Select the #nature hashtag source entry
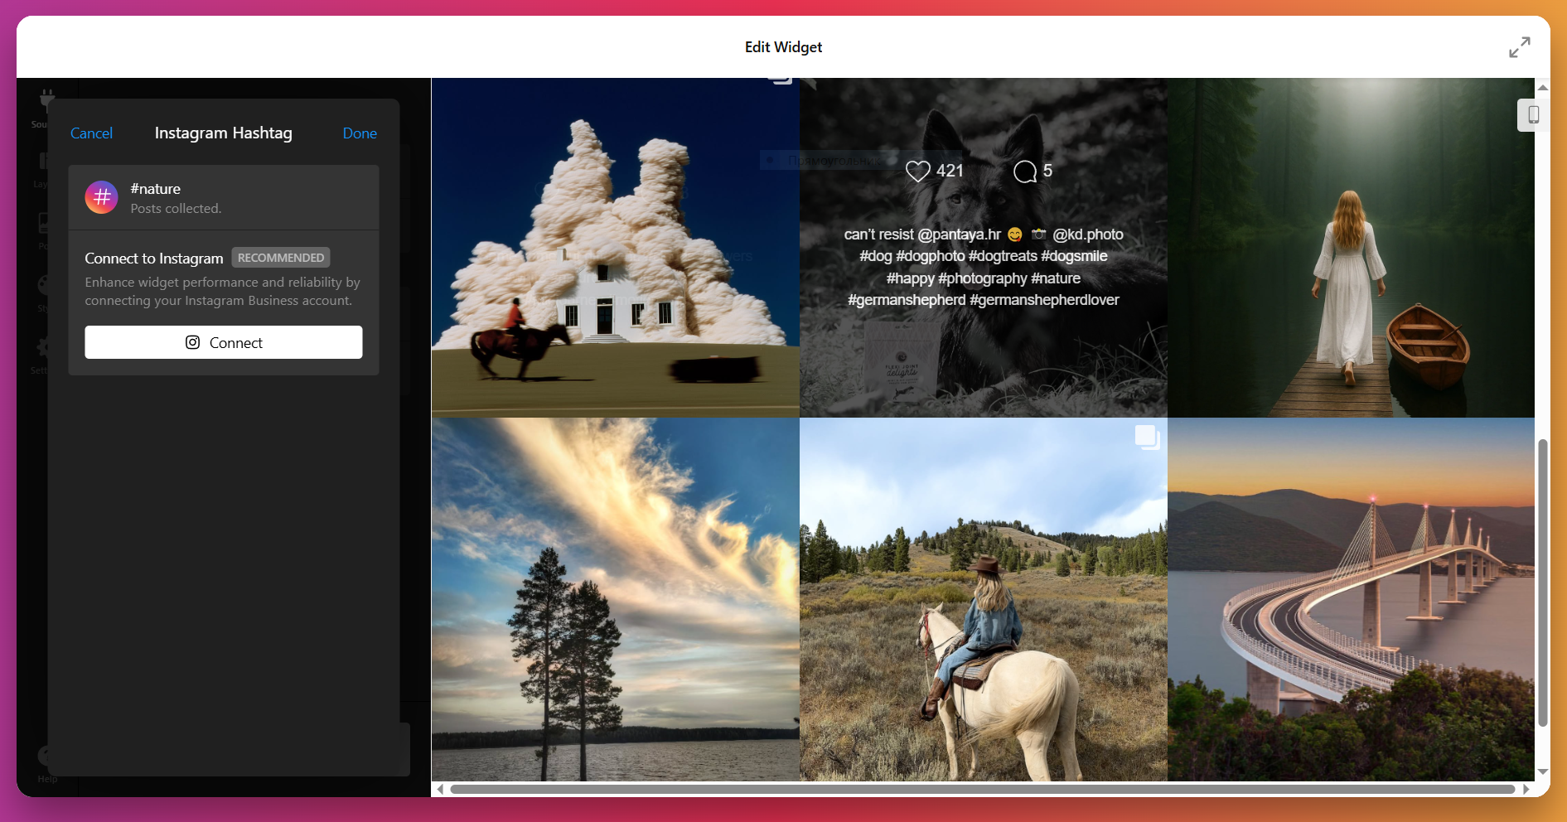The height and width of the screenshot is (822, 1567). pyautogui.click(x=223, y=197)
